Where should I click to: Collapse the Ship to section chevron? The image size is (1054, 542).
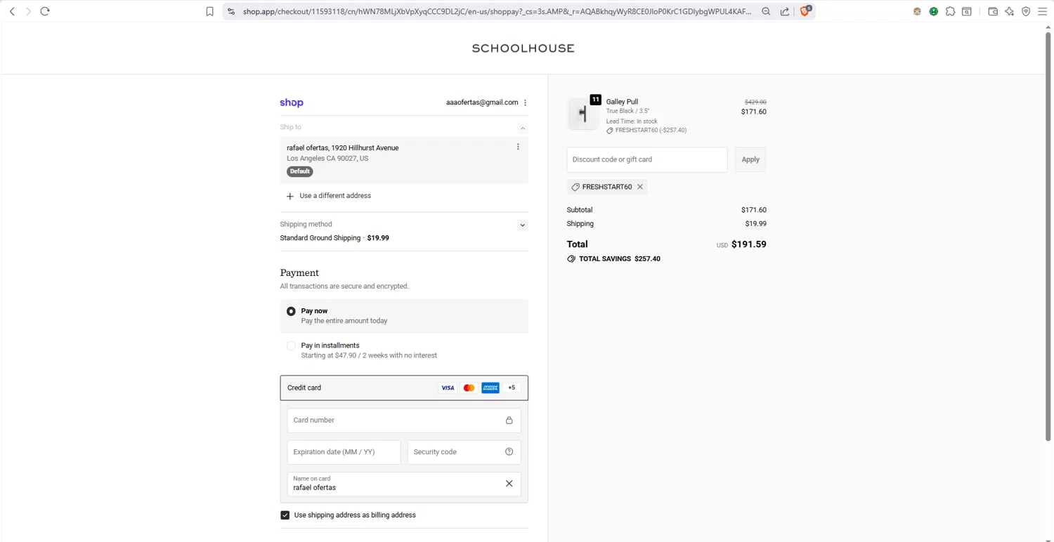pyautogui.click(x=522, y=128)
